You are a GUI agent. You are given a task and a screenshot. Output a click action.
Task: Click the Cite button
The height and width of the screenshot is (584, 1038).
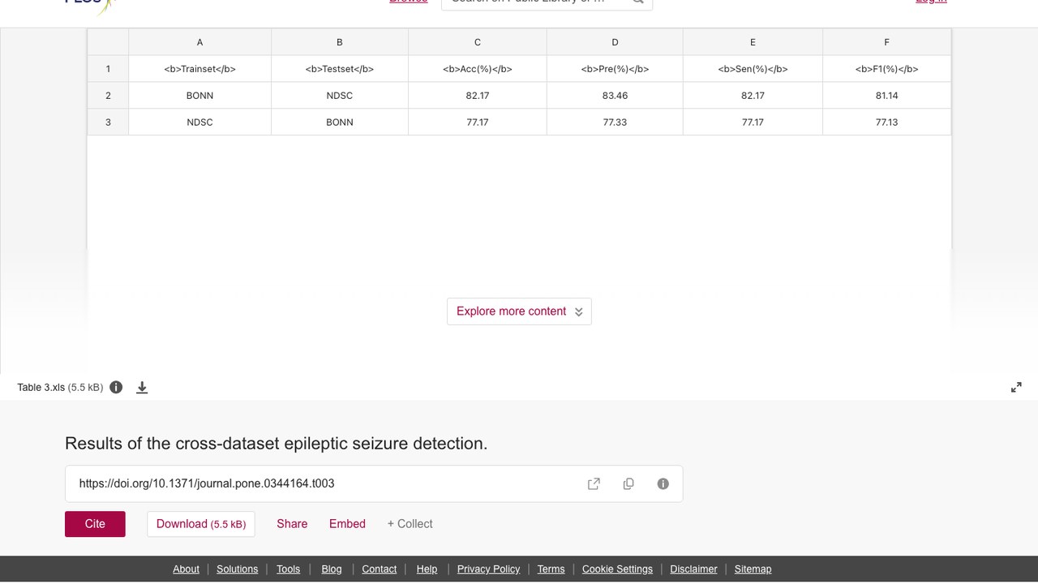coord(95,524)
